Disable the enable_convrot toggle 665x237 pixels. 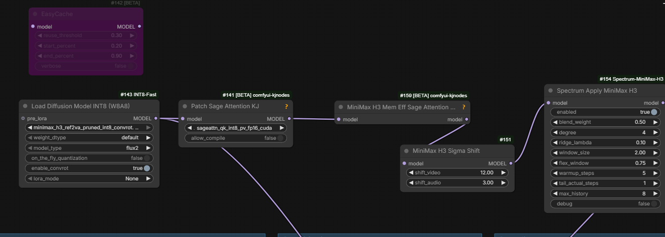(146, 168)
